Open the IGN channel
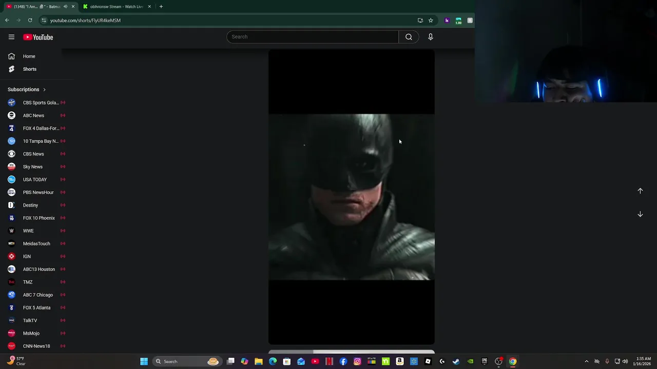The image size is (657, 369). 36,256
